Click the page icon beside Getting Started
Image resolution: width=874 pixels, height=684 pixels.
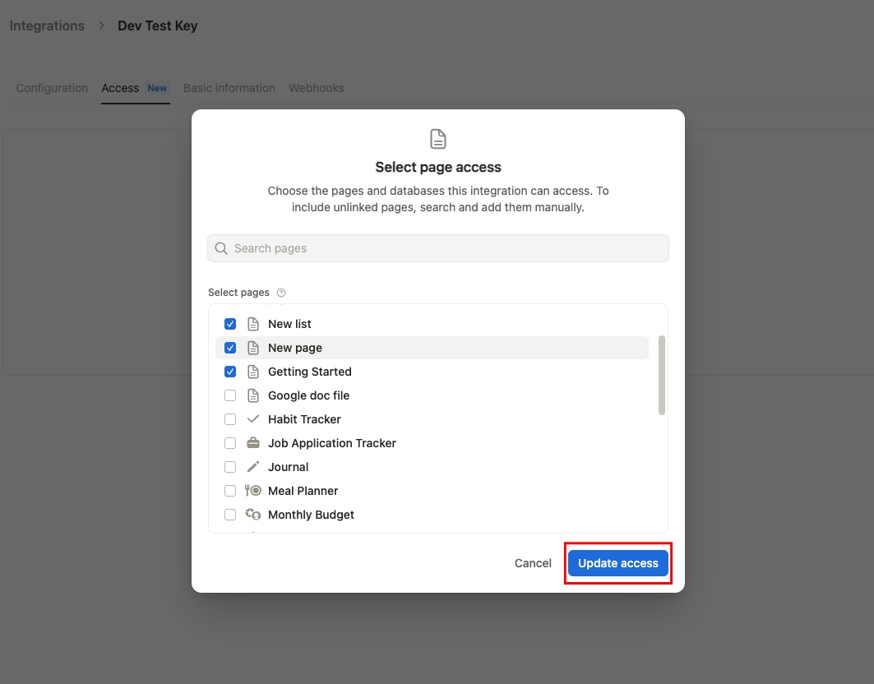pyautogui.click(x=252, y=371)
